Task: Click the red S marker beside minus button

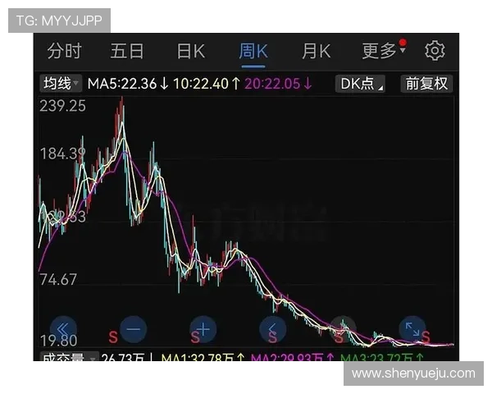Action: pos(113,337)
